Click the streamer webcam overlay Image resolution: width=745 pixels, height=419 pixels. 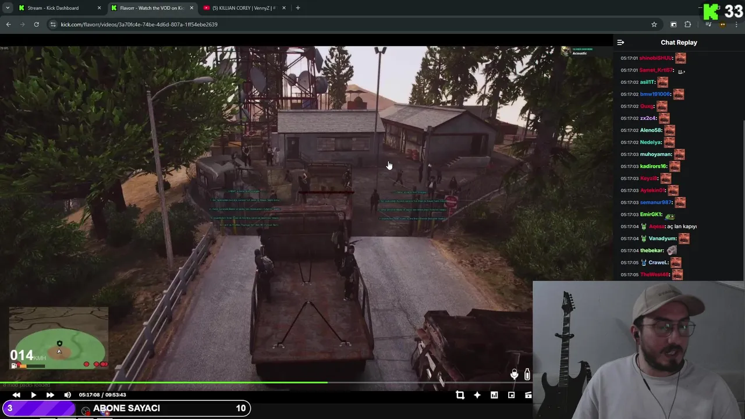coord(638,350)
